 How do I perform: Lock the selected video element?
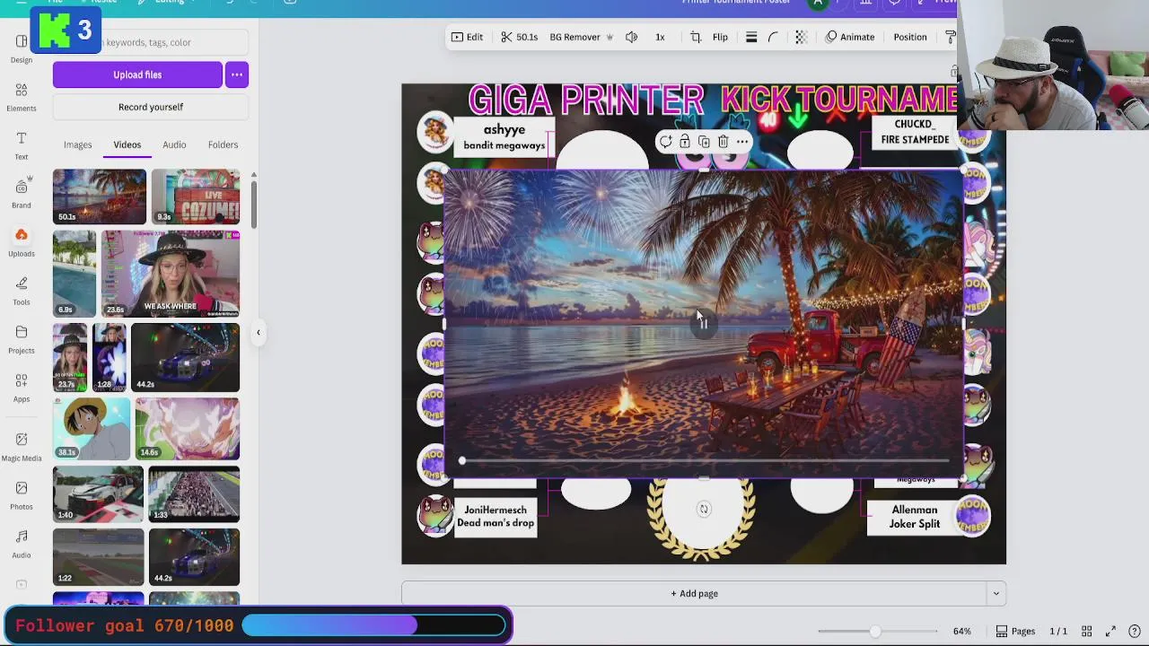[685, 142]
